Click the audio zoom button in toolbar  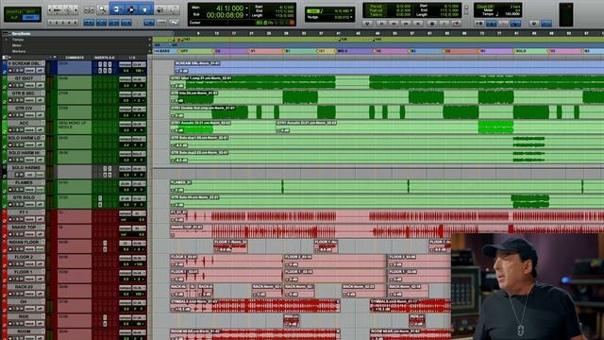[57, 10]
